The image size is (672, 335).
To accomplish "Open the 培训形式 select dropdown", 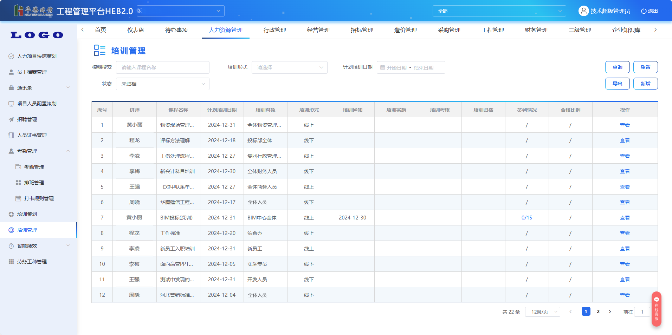I will (x=289, y=67).
